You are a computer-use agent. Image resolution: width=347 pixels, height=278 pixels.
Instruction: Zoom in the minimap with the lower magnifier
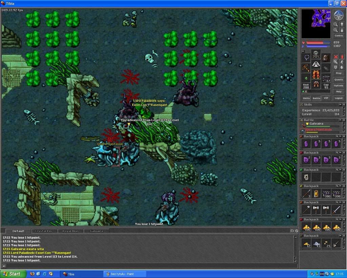[x=336, y=30]
